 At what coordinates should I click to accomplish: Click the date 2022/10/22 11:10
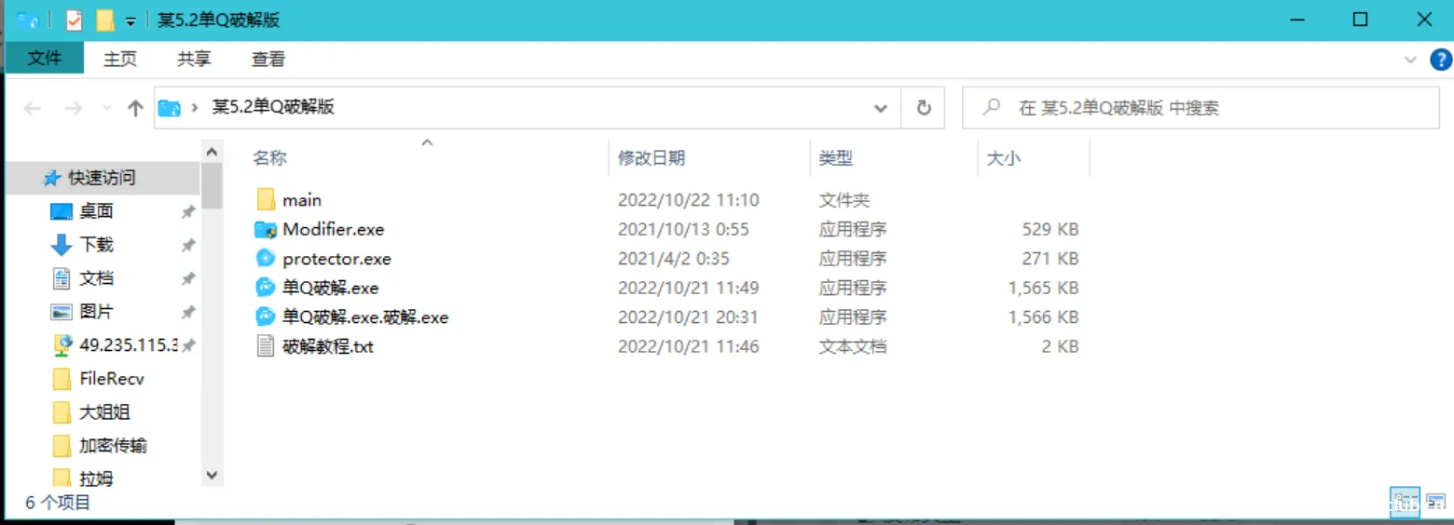click(689, 200)
